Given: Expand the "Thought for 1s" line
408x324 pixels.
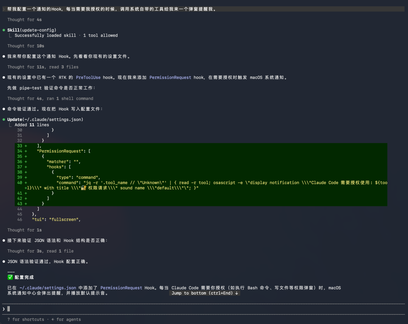Looking at the screenshot, I should 25,230.
